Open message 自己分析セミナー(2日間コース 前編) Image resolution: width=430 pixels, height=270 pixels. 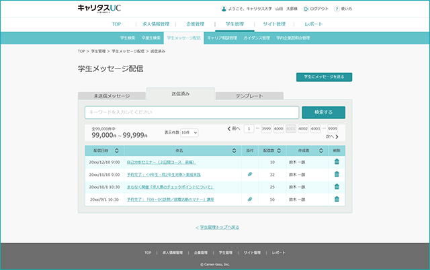(x=161, y=163)
